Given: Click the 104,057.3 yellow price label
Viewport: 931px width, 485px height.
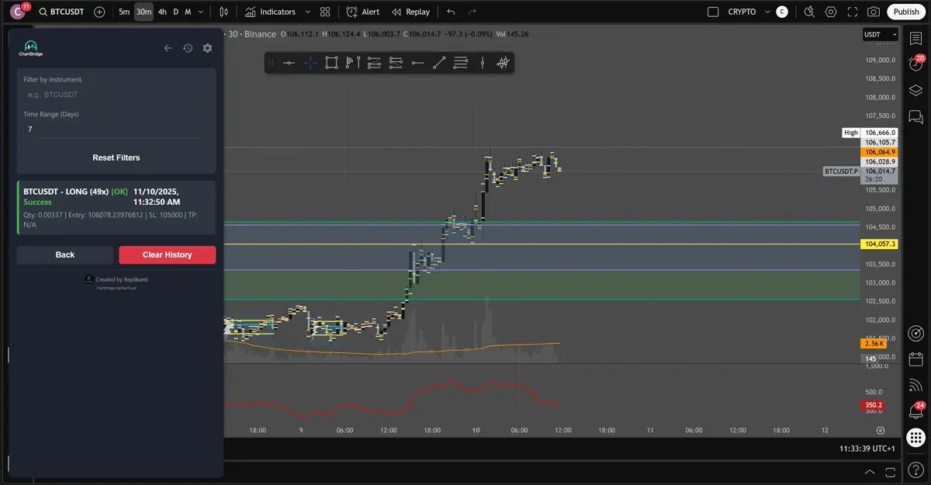Looking at the screenshot, I should coord(880,244).
